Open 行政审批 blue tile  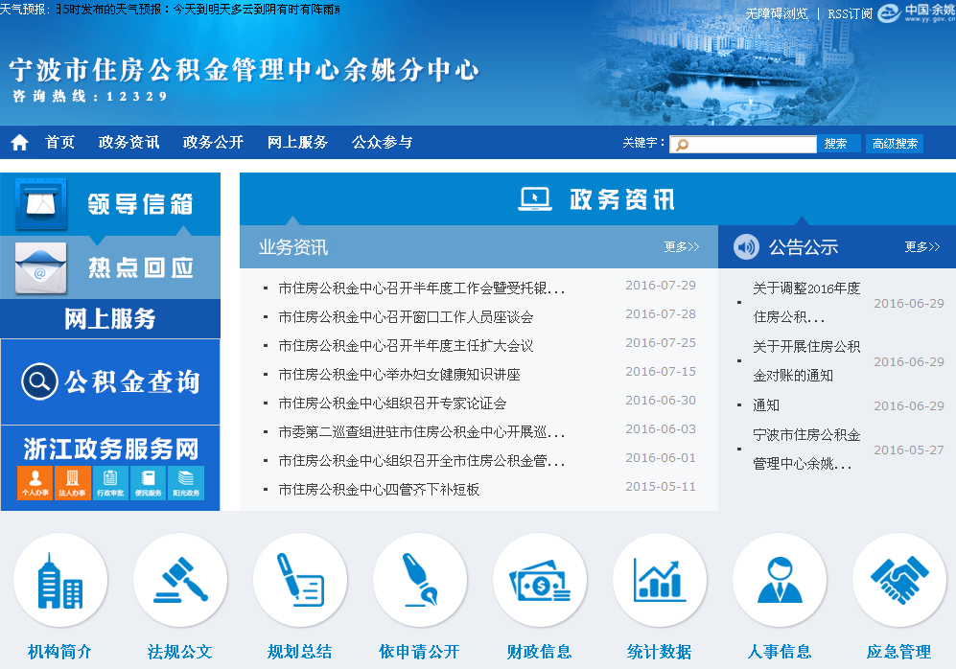(110, 483)
